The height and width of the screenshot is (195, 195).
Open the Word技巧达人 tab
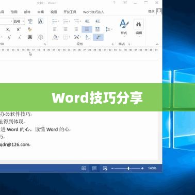(93, 12)
